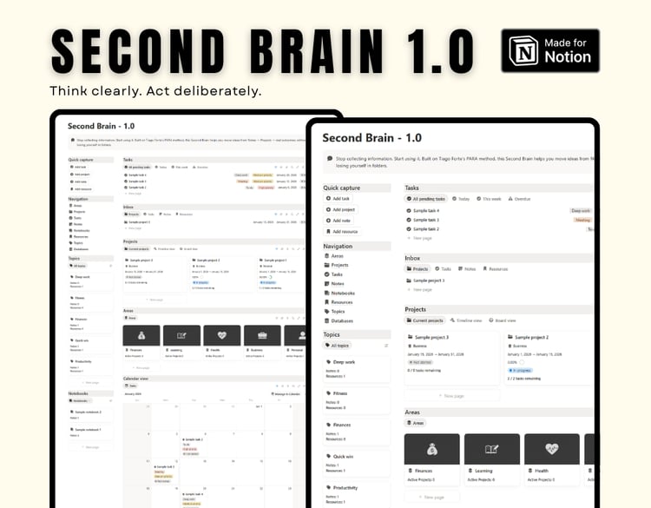The image size is (651, 508).
Task: Select Notes tab in front window Inbox
Action: point(467,269)
